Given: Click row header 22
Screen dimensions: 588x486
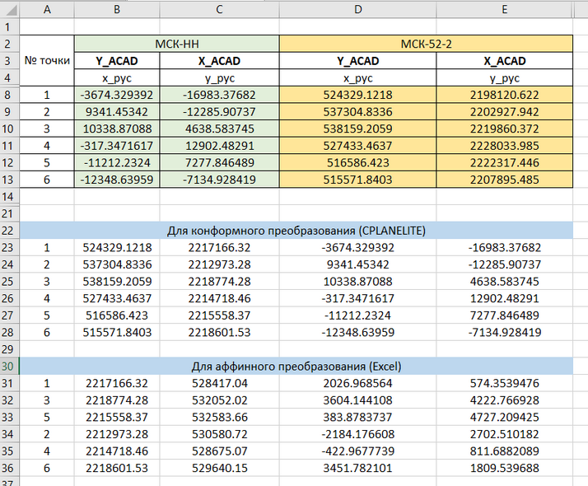Looking at the screenshot, I should tap(9, 230).
